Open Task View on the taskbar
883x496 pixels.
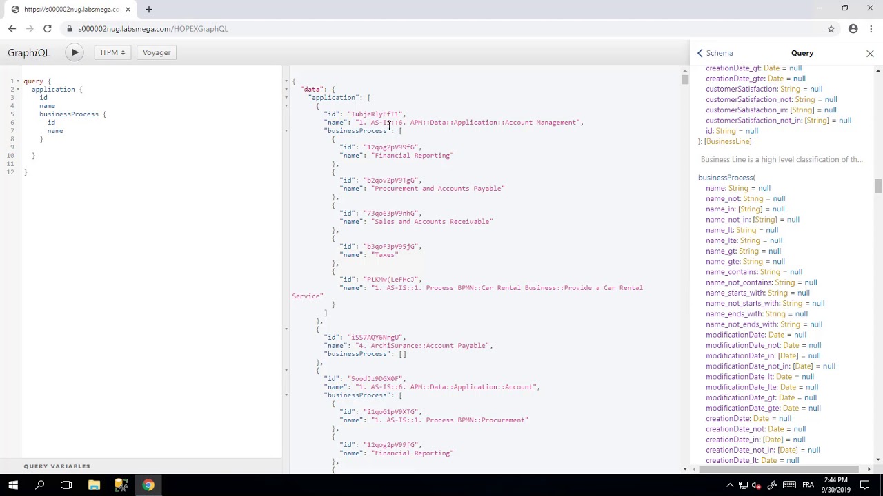tap(66, 485)
